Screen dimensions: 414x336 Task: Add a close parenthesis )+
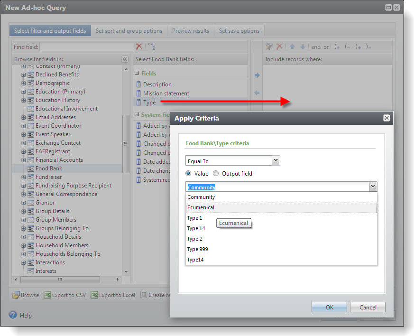pos(358,47)
